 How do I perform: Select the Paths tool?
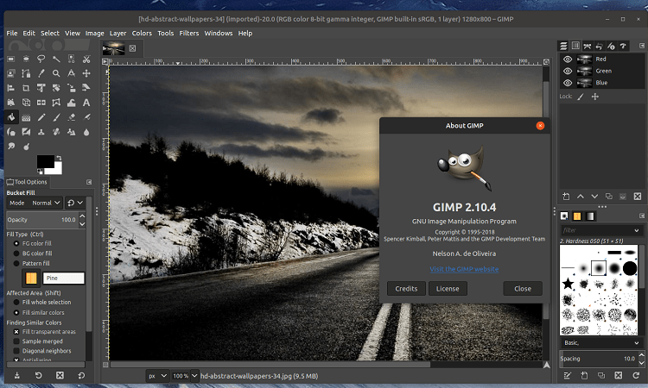tap(26, 73)
